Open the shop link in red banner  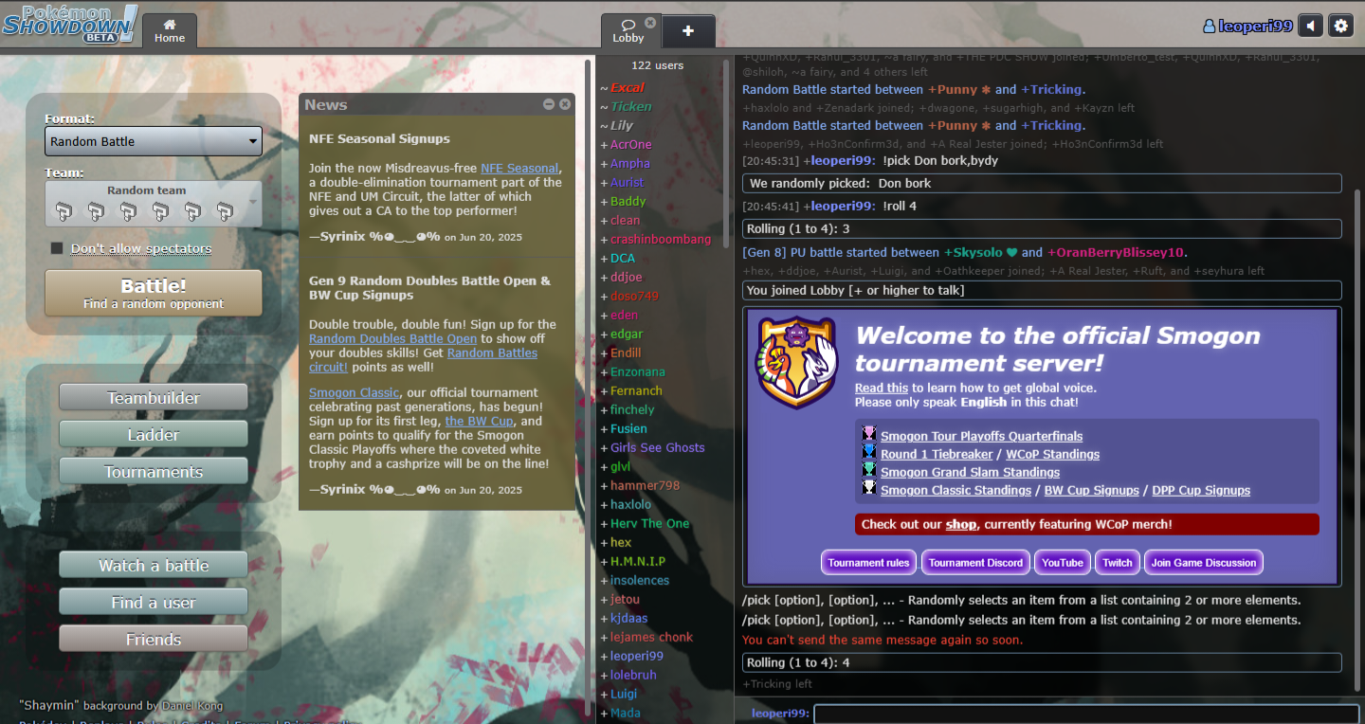point(961,524)
